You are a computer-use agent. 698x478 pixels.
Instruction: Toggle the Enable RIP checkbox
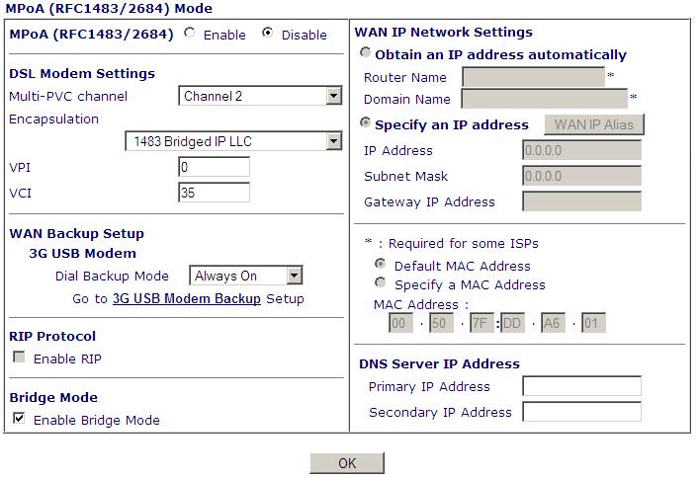point(19,358)
